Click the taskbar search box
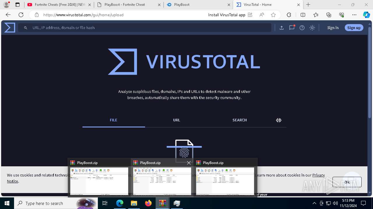This screenshot has width=373, height=209. click(x=56, y=203)
